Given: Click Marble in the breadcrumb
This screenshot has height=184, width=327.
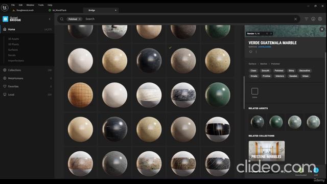Looking at the screenshot, I should click(264, 64).
